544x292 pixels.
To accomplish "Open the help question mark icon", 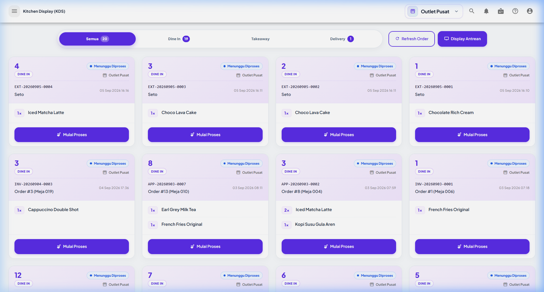I will (x=515, y=11).
